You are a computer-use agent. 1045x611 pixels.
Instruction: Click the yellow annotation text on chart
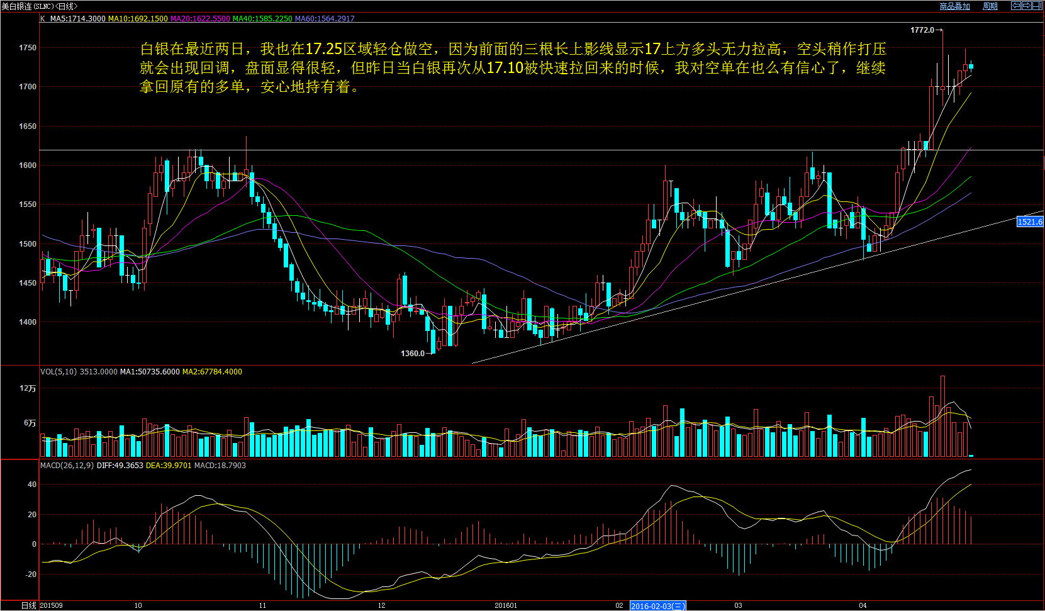coord(512,67)
